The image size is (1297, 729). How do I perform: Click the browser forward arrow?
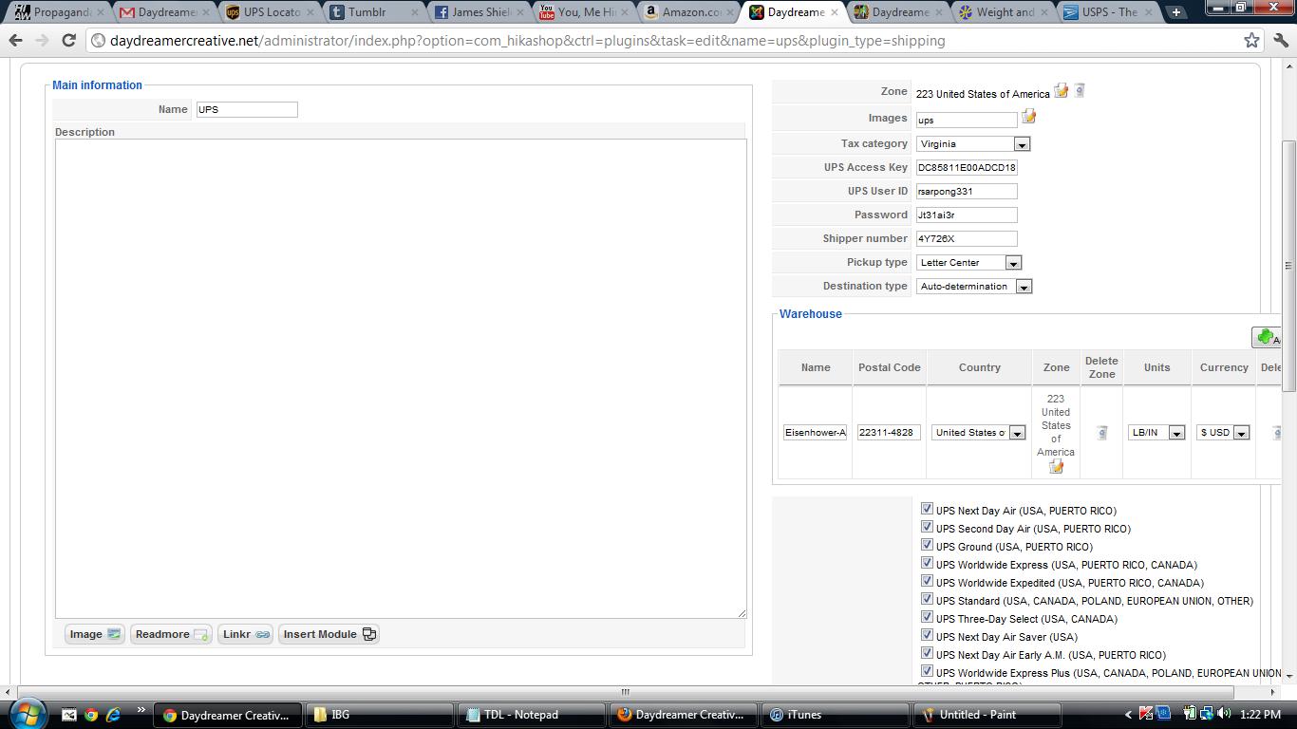(x=42, y=41)
